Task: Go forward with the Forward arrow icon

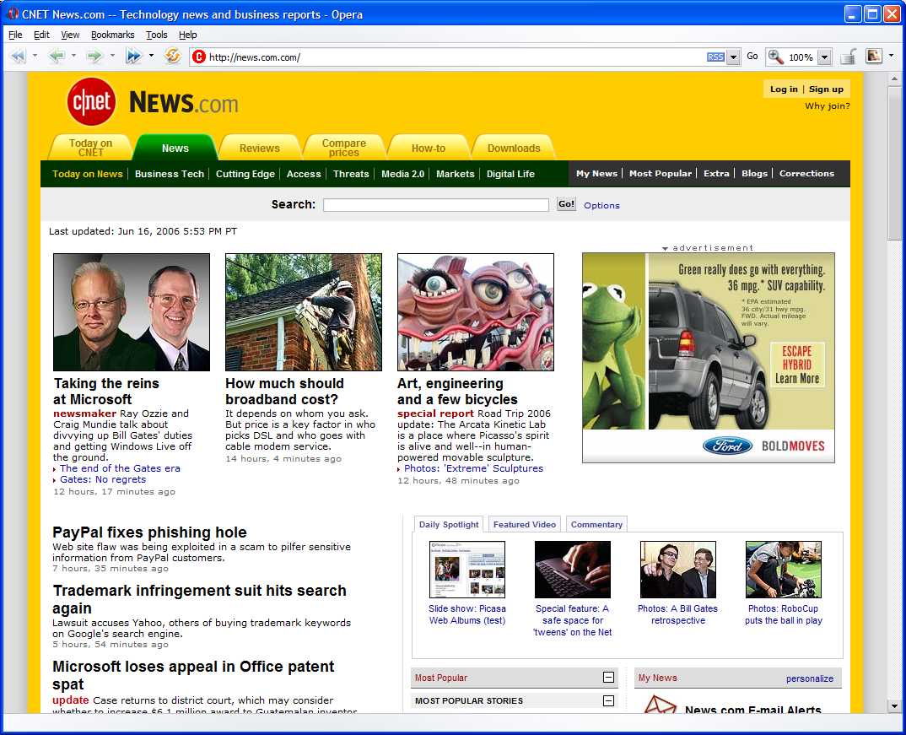Action: coord(94,57)
